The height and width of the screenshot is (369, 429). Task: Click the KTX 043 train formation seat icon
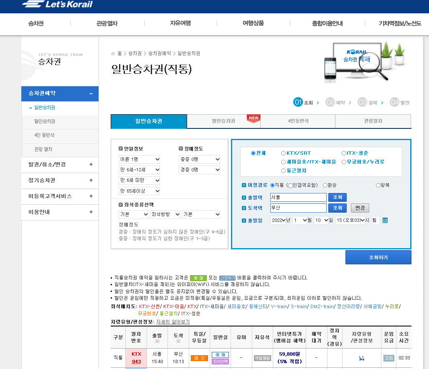point(361,358)
